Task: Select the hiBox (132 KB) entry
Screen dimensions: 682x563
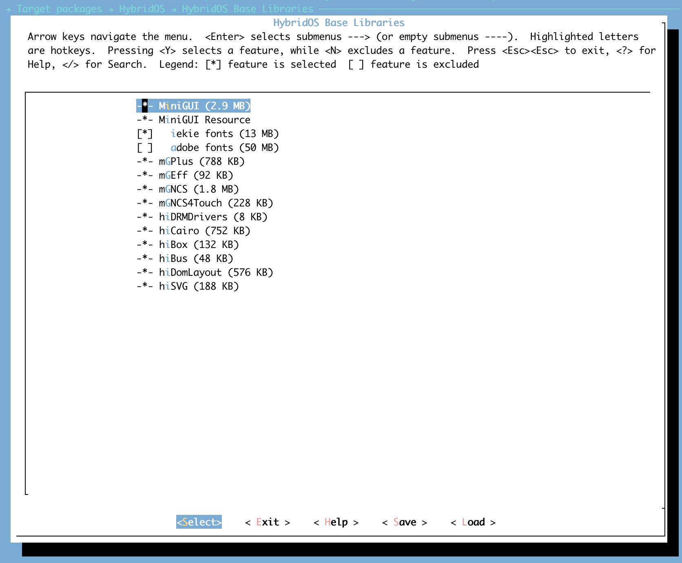Action: (x=188, y=244)
